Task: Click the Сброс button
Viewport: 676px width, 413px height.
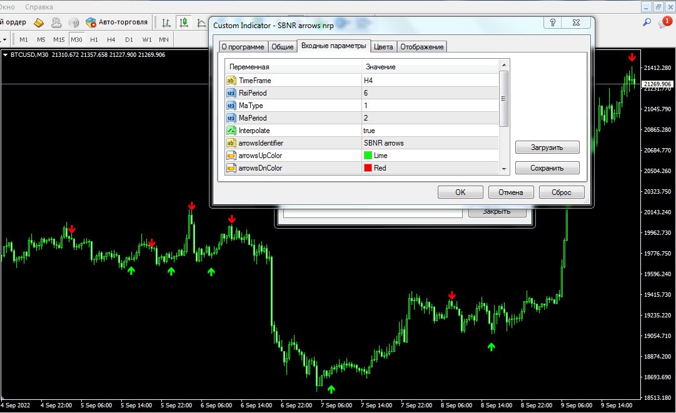Action: 562,192
